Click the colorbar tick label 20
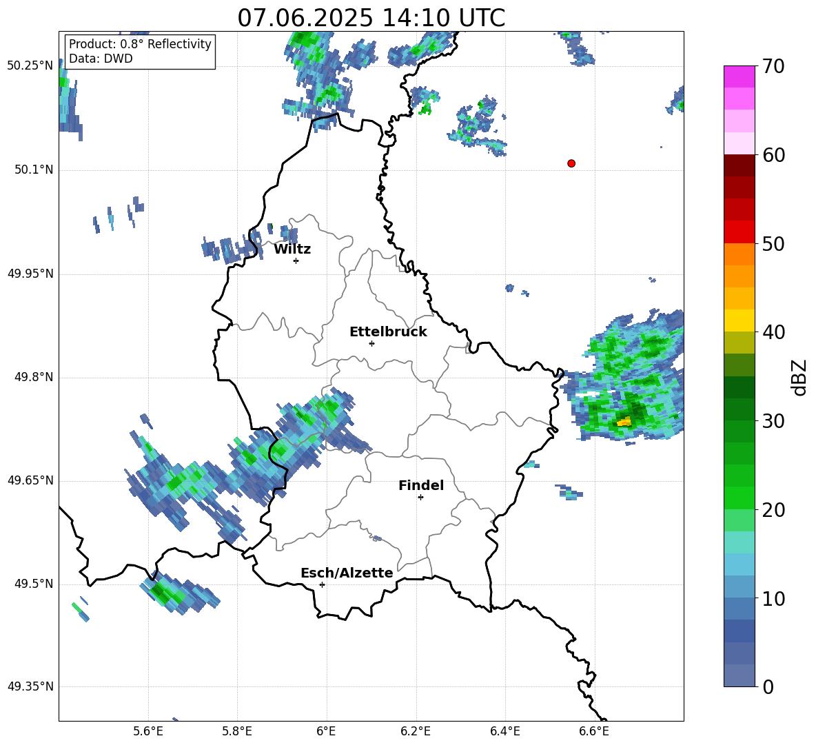The image size is (816, 745). (773, 510)
